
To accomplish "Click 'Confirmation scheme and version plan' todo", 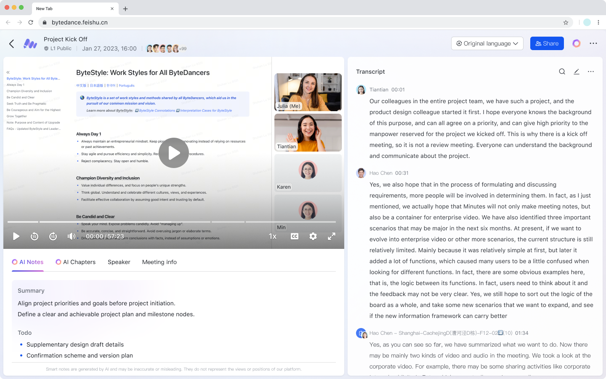I will click(80, 355).
